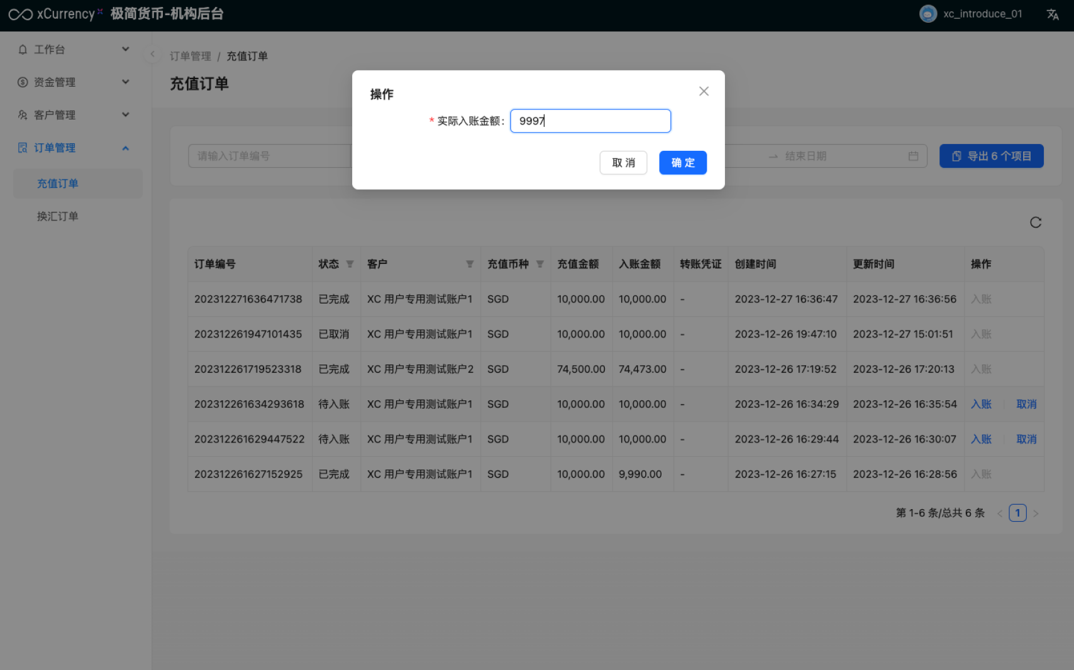This screenshot has height=670, width=1074.
Task: Click the refresh icon above the table
Action: (x=1036, y=222)
